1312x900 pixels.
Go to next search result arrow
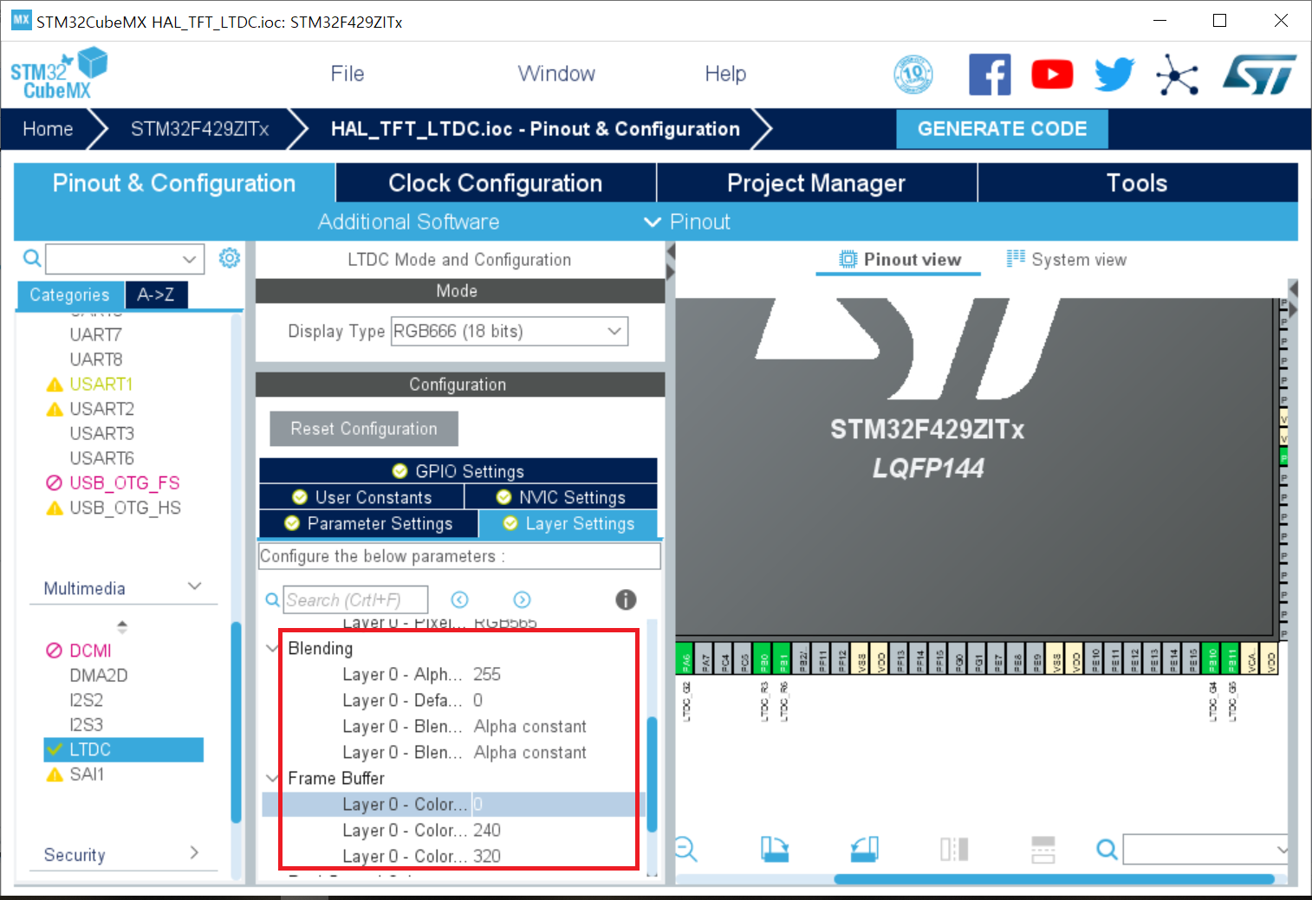click(522, 599)
